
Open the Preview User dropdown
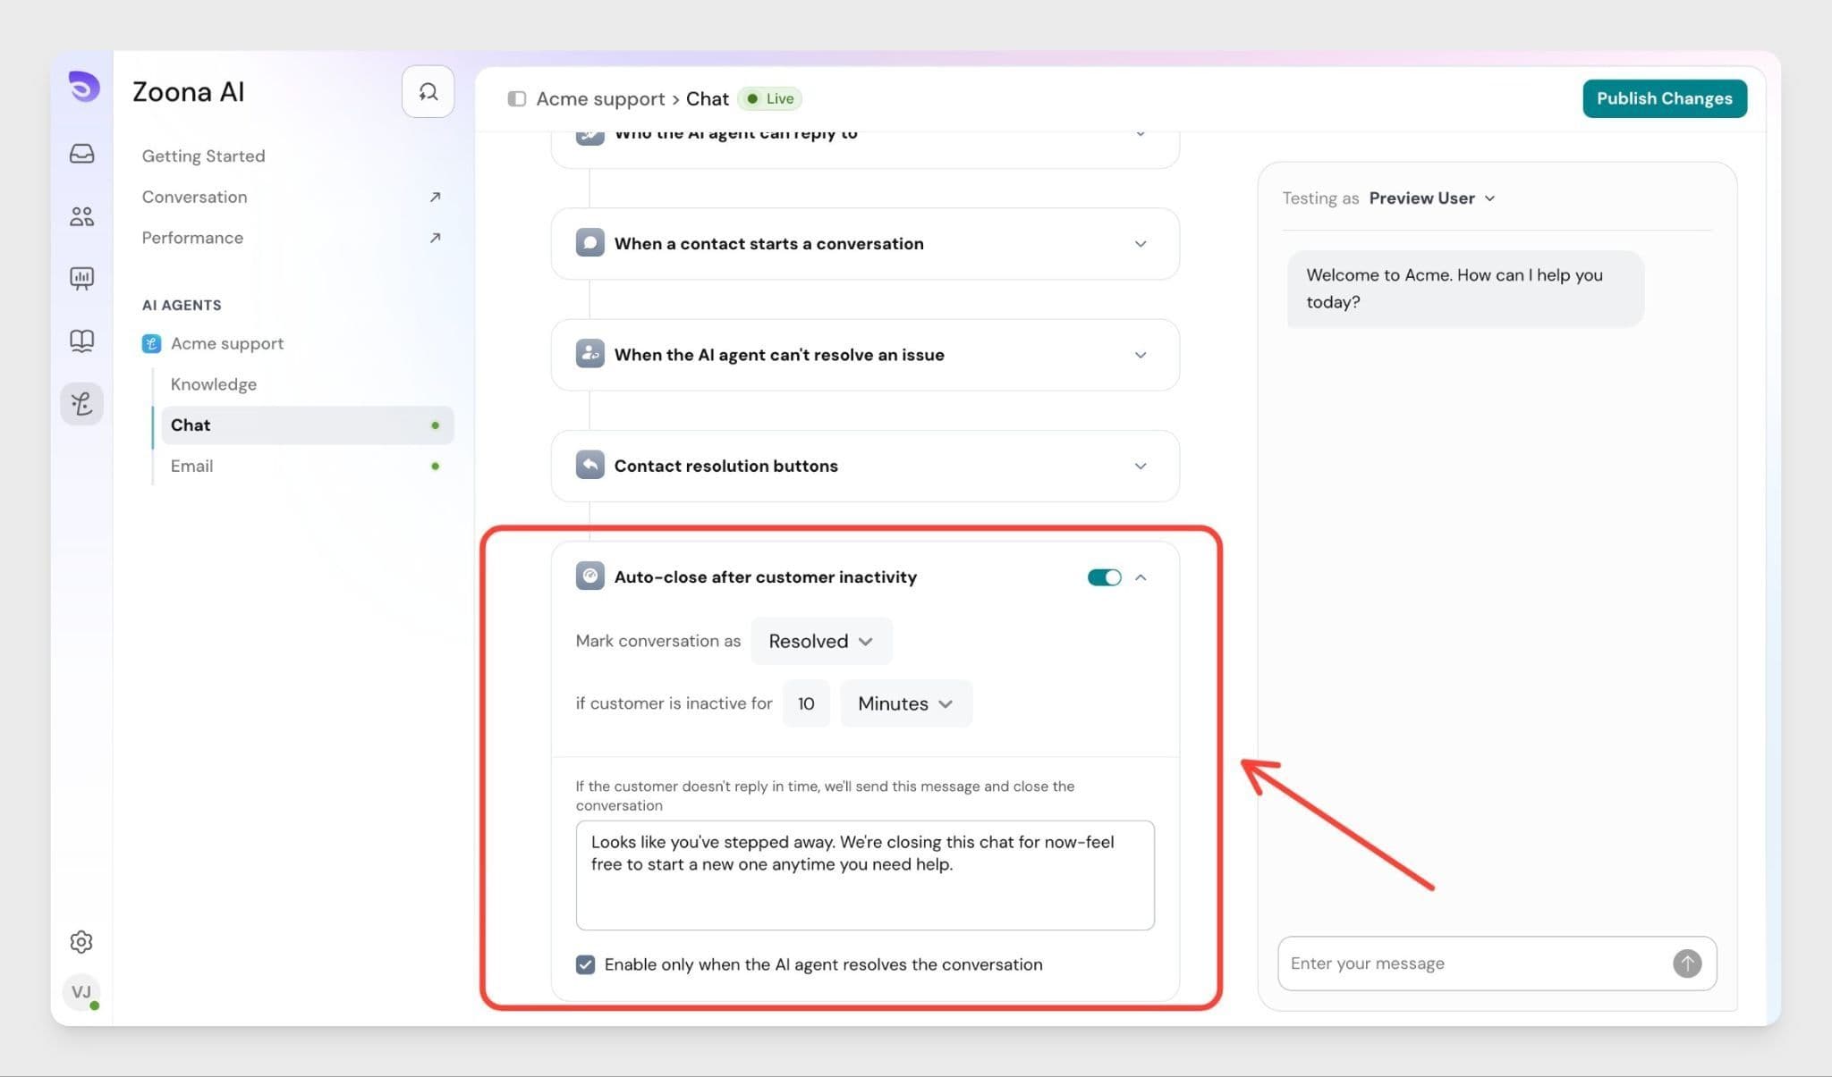pos(1432,198)
